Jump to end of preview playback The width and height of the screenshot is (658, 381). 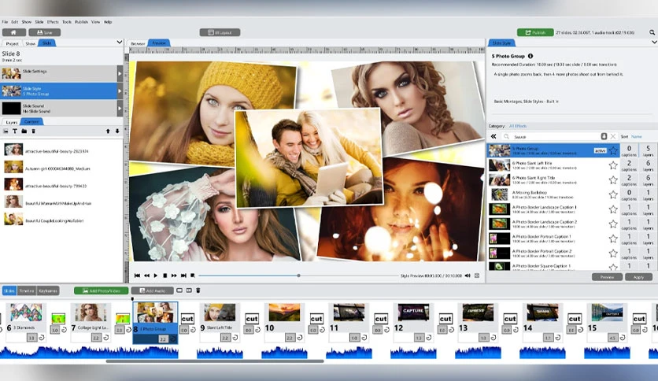[x=183, y=276]
